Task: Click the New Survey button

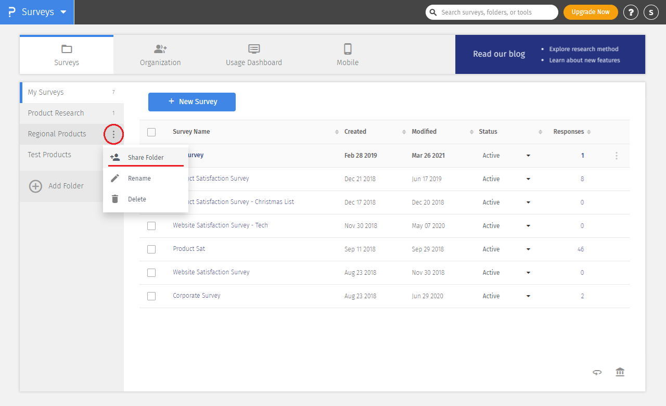Action: 192,102
